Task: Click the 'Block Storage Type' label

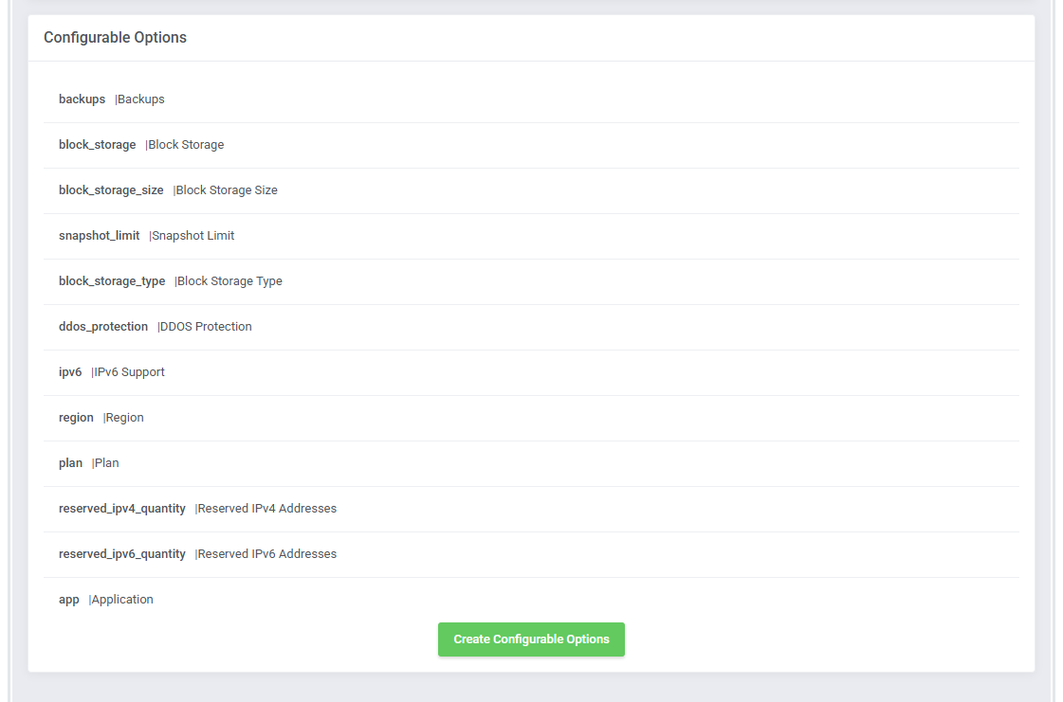Action: [229, 280]
